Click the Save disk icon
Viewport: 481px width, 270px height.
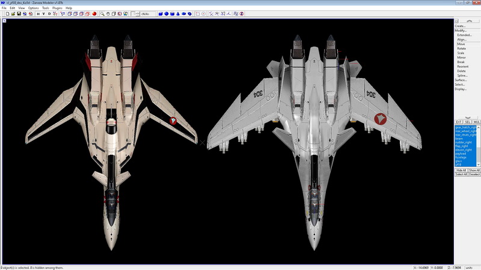(19, 14)
